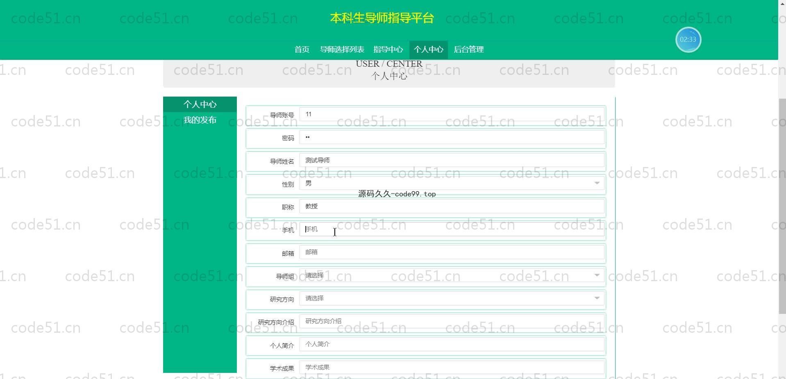Click the 职称 field containing 教授

point(452,206)
